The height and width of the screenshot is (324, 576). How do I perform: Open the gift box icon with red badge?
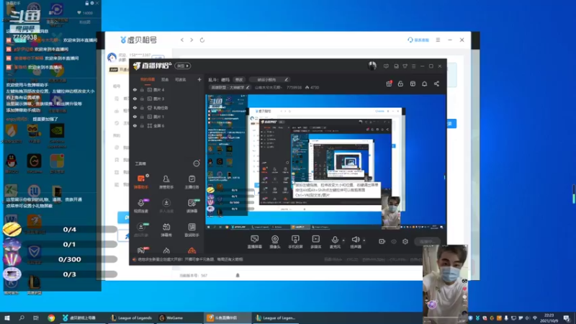[389, 84]
